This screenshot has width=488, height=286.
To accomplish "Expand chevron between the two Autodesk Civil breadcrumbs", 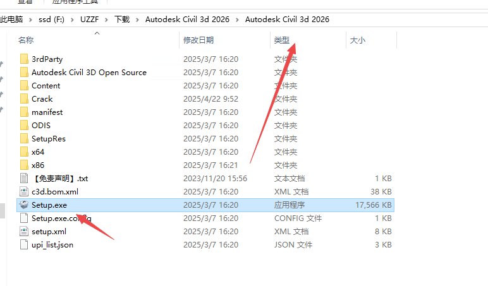I will pos(238,20).
